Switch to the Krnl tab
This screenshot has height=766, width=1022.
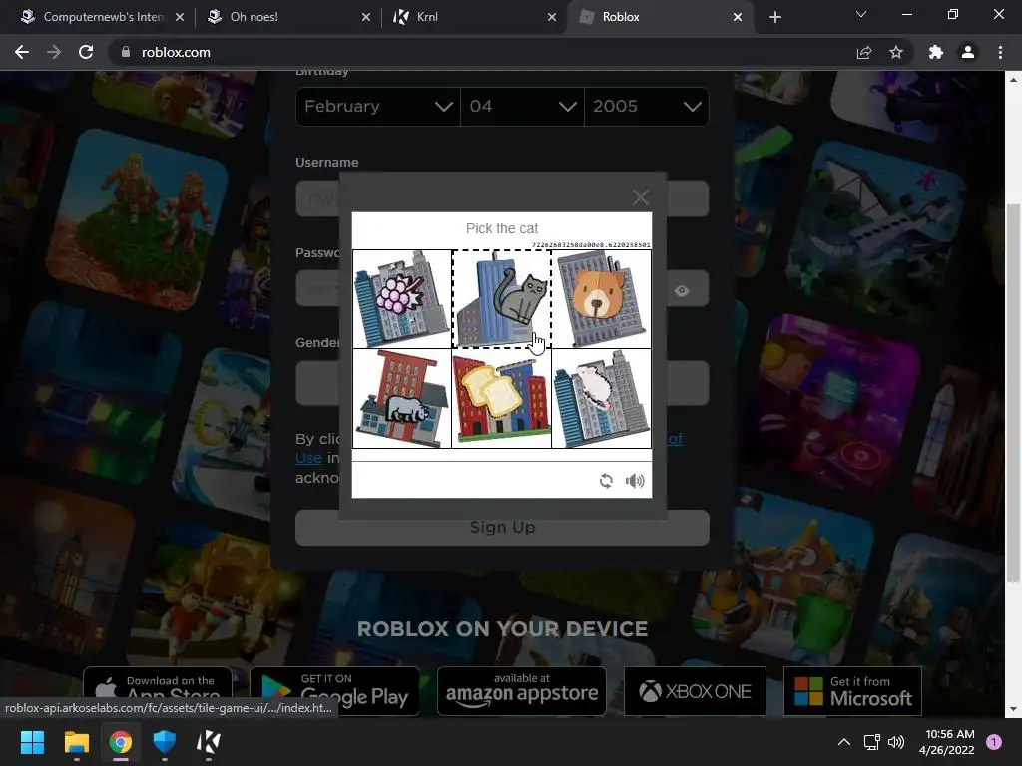pyautogui.click(x=473, y=17)
